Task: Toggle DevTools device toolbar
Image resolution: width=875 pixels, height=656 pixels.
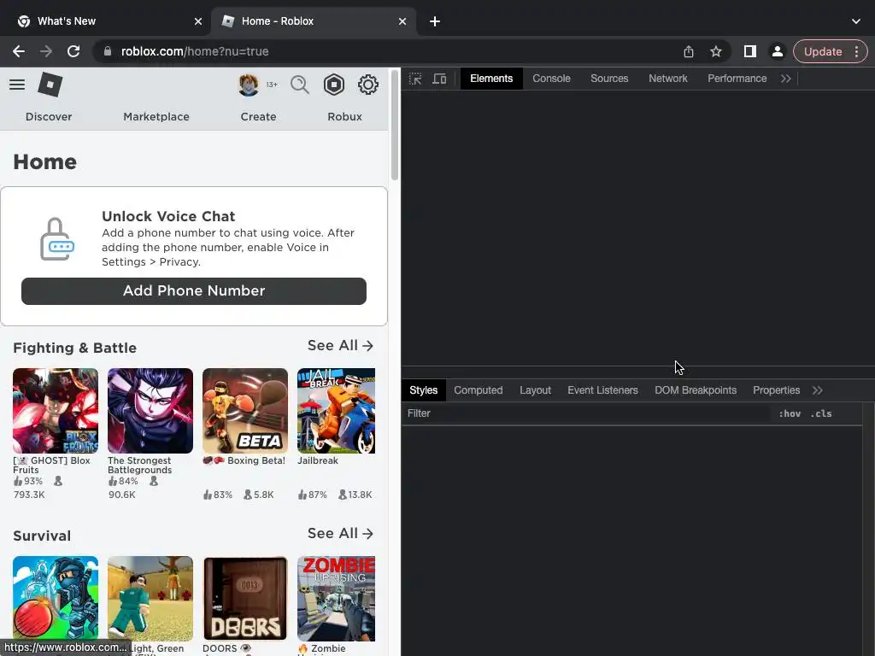Action: 440,79
